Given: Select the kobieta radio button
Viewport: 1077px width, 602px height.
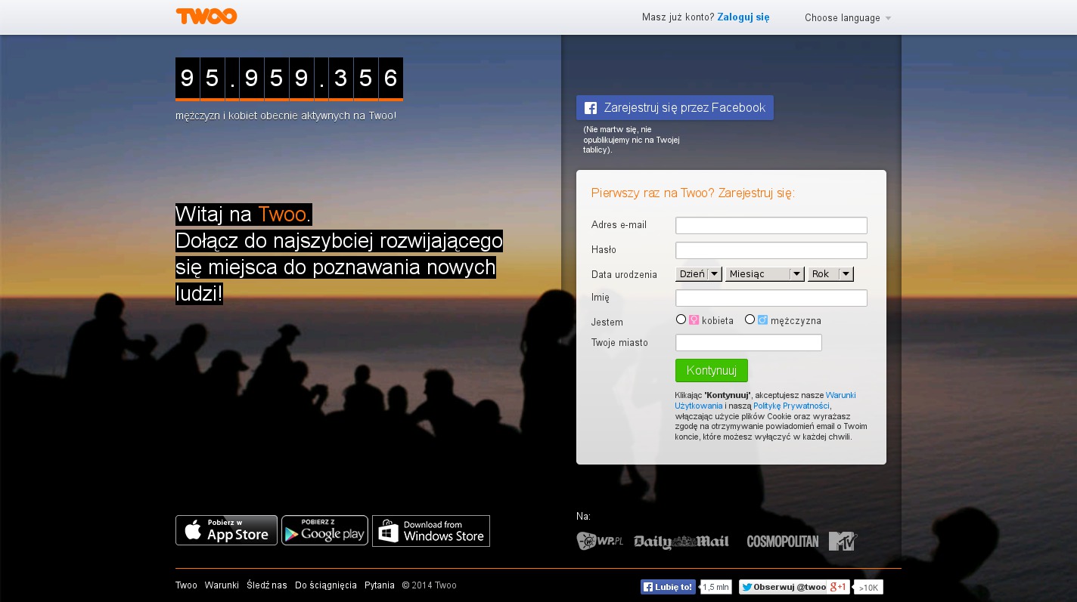Looking at the screenshot, I should point(681,320).
